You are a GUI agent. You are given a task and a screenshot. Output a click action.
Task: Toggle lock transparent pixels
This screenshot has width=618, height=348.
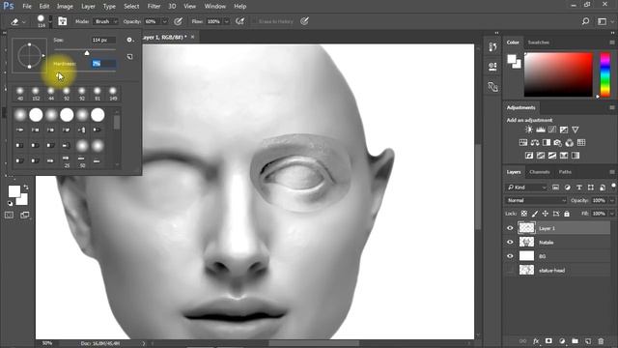pos(523,214)
